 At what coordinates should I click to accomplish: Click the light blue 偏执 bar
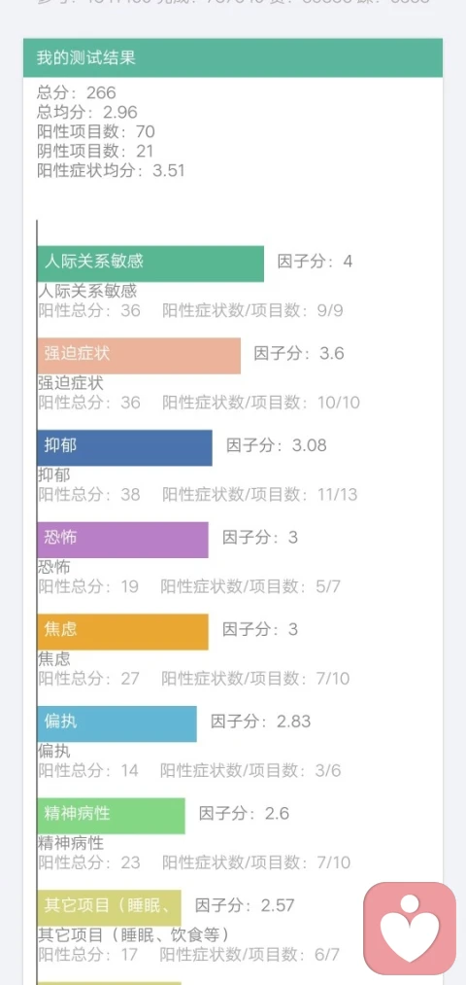point(117,723)
